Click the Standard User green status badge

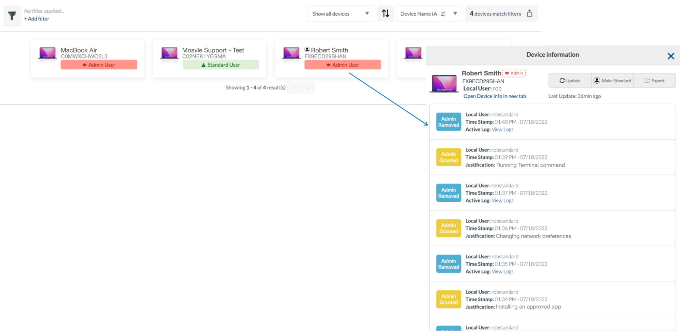point(220,65)
